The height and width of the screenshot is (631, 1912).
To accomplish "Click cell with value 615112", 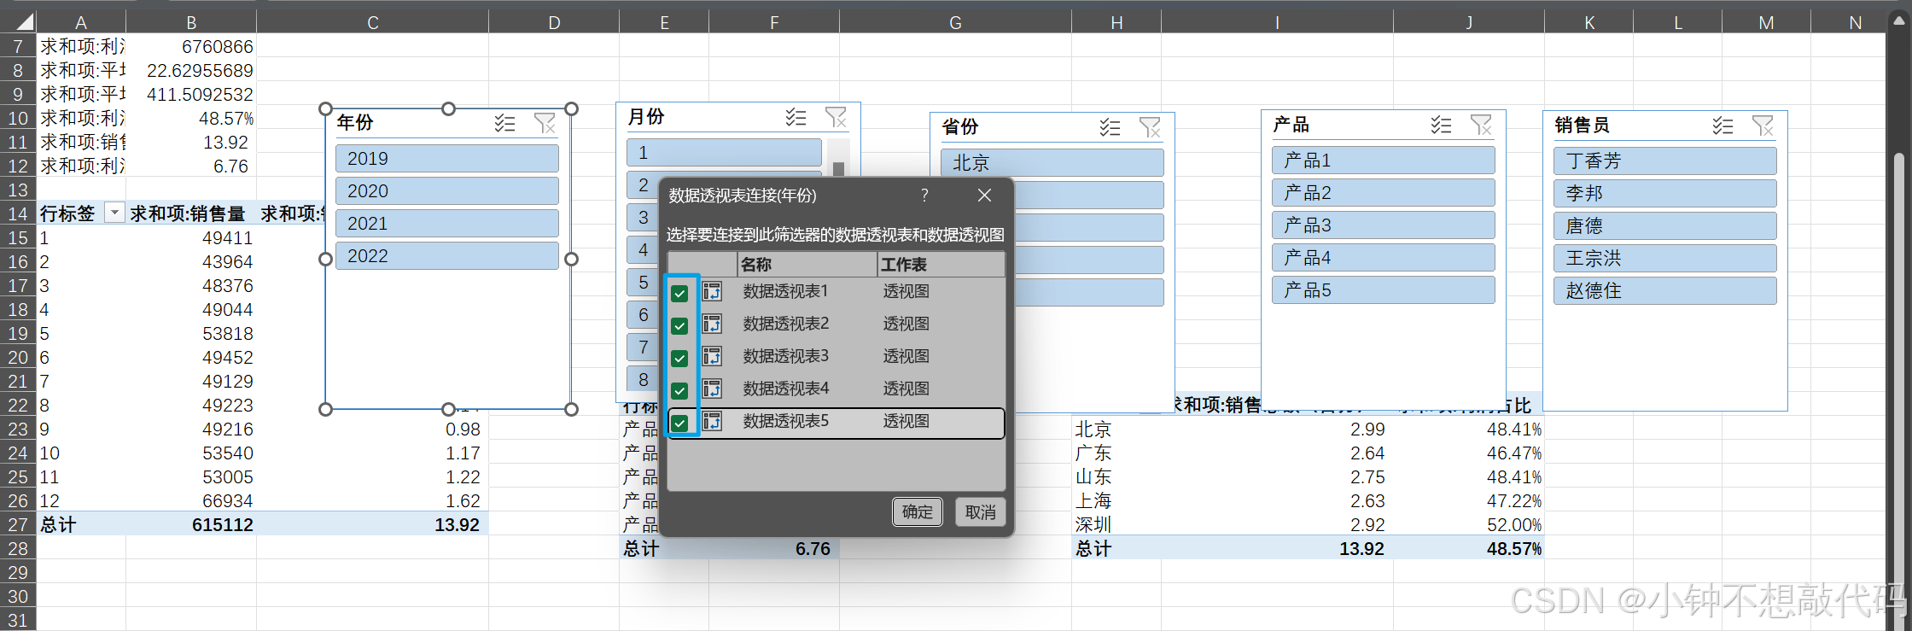I will click(191, 524).
